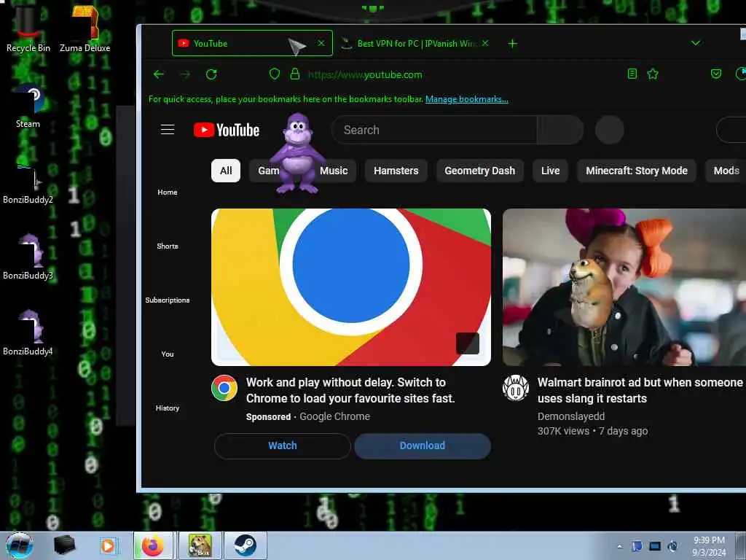The height and width of the screenshot is (560, 746).
Task: Open the Walmart brainrot ad video thumbnail
Action: coord(624,287)
